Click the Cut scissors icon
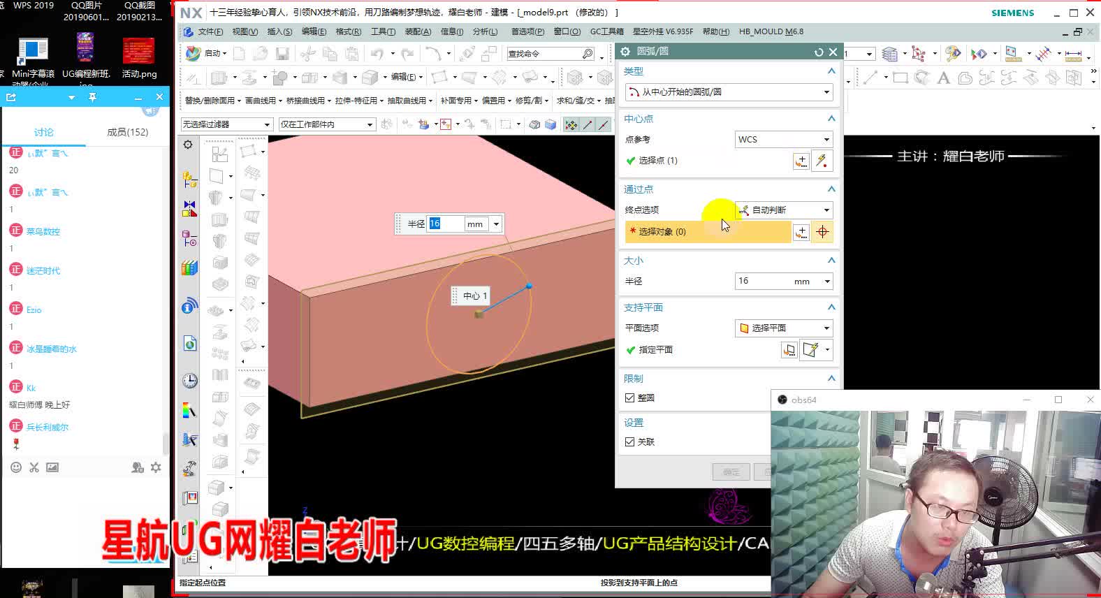1101x598 pixels. tap(307, 54)
